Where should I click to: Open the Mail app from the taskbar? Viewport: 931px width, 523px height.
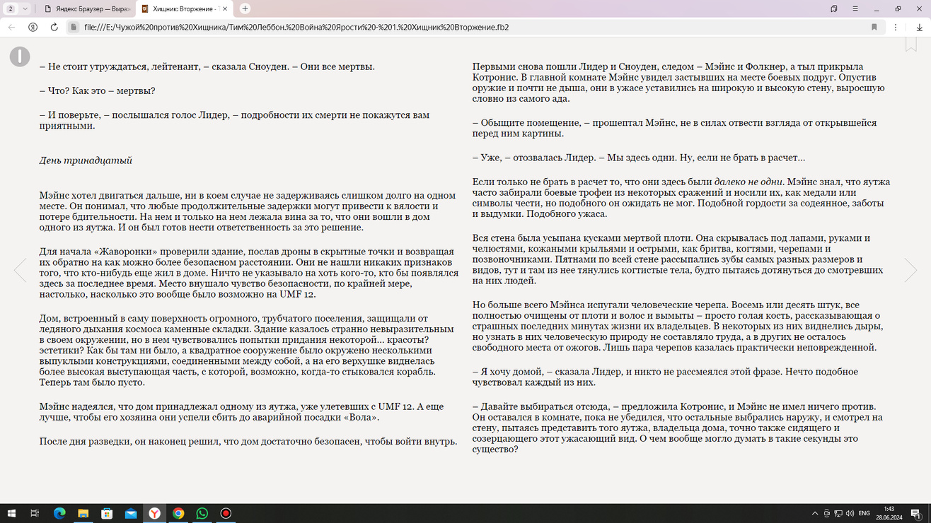(131, 513)
